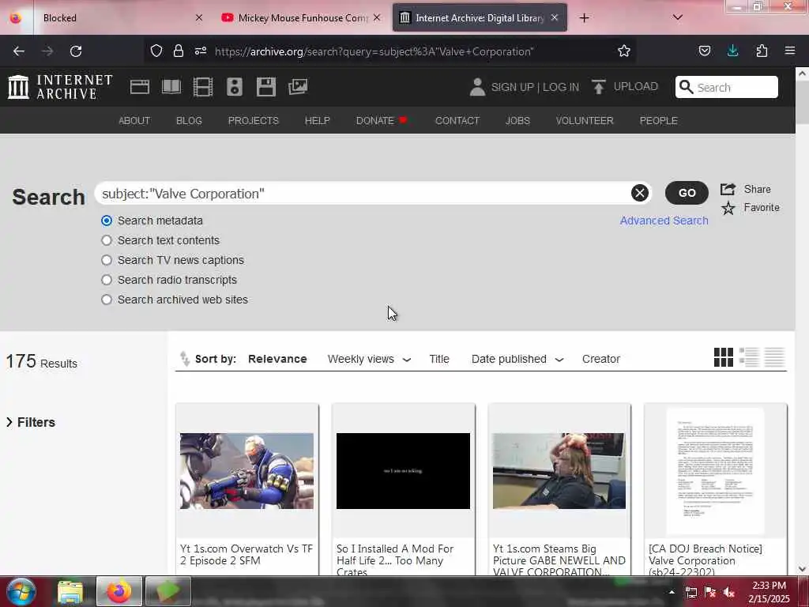Open Steams Big Picture Gabe Newell thumbnail

pos(559,471)
